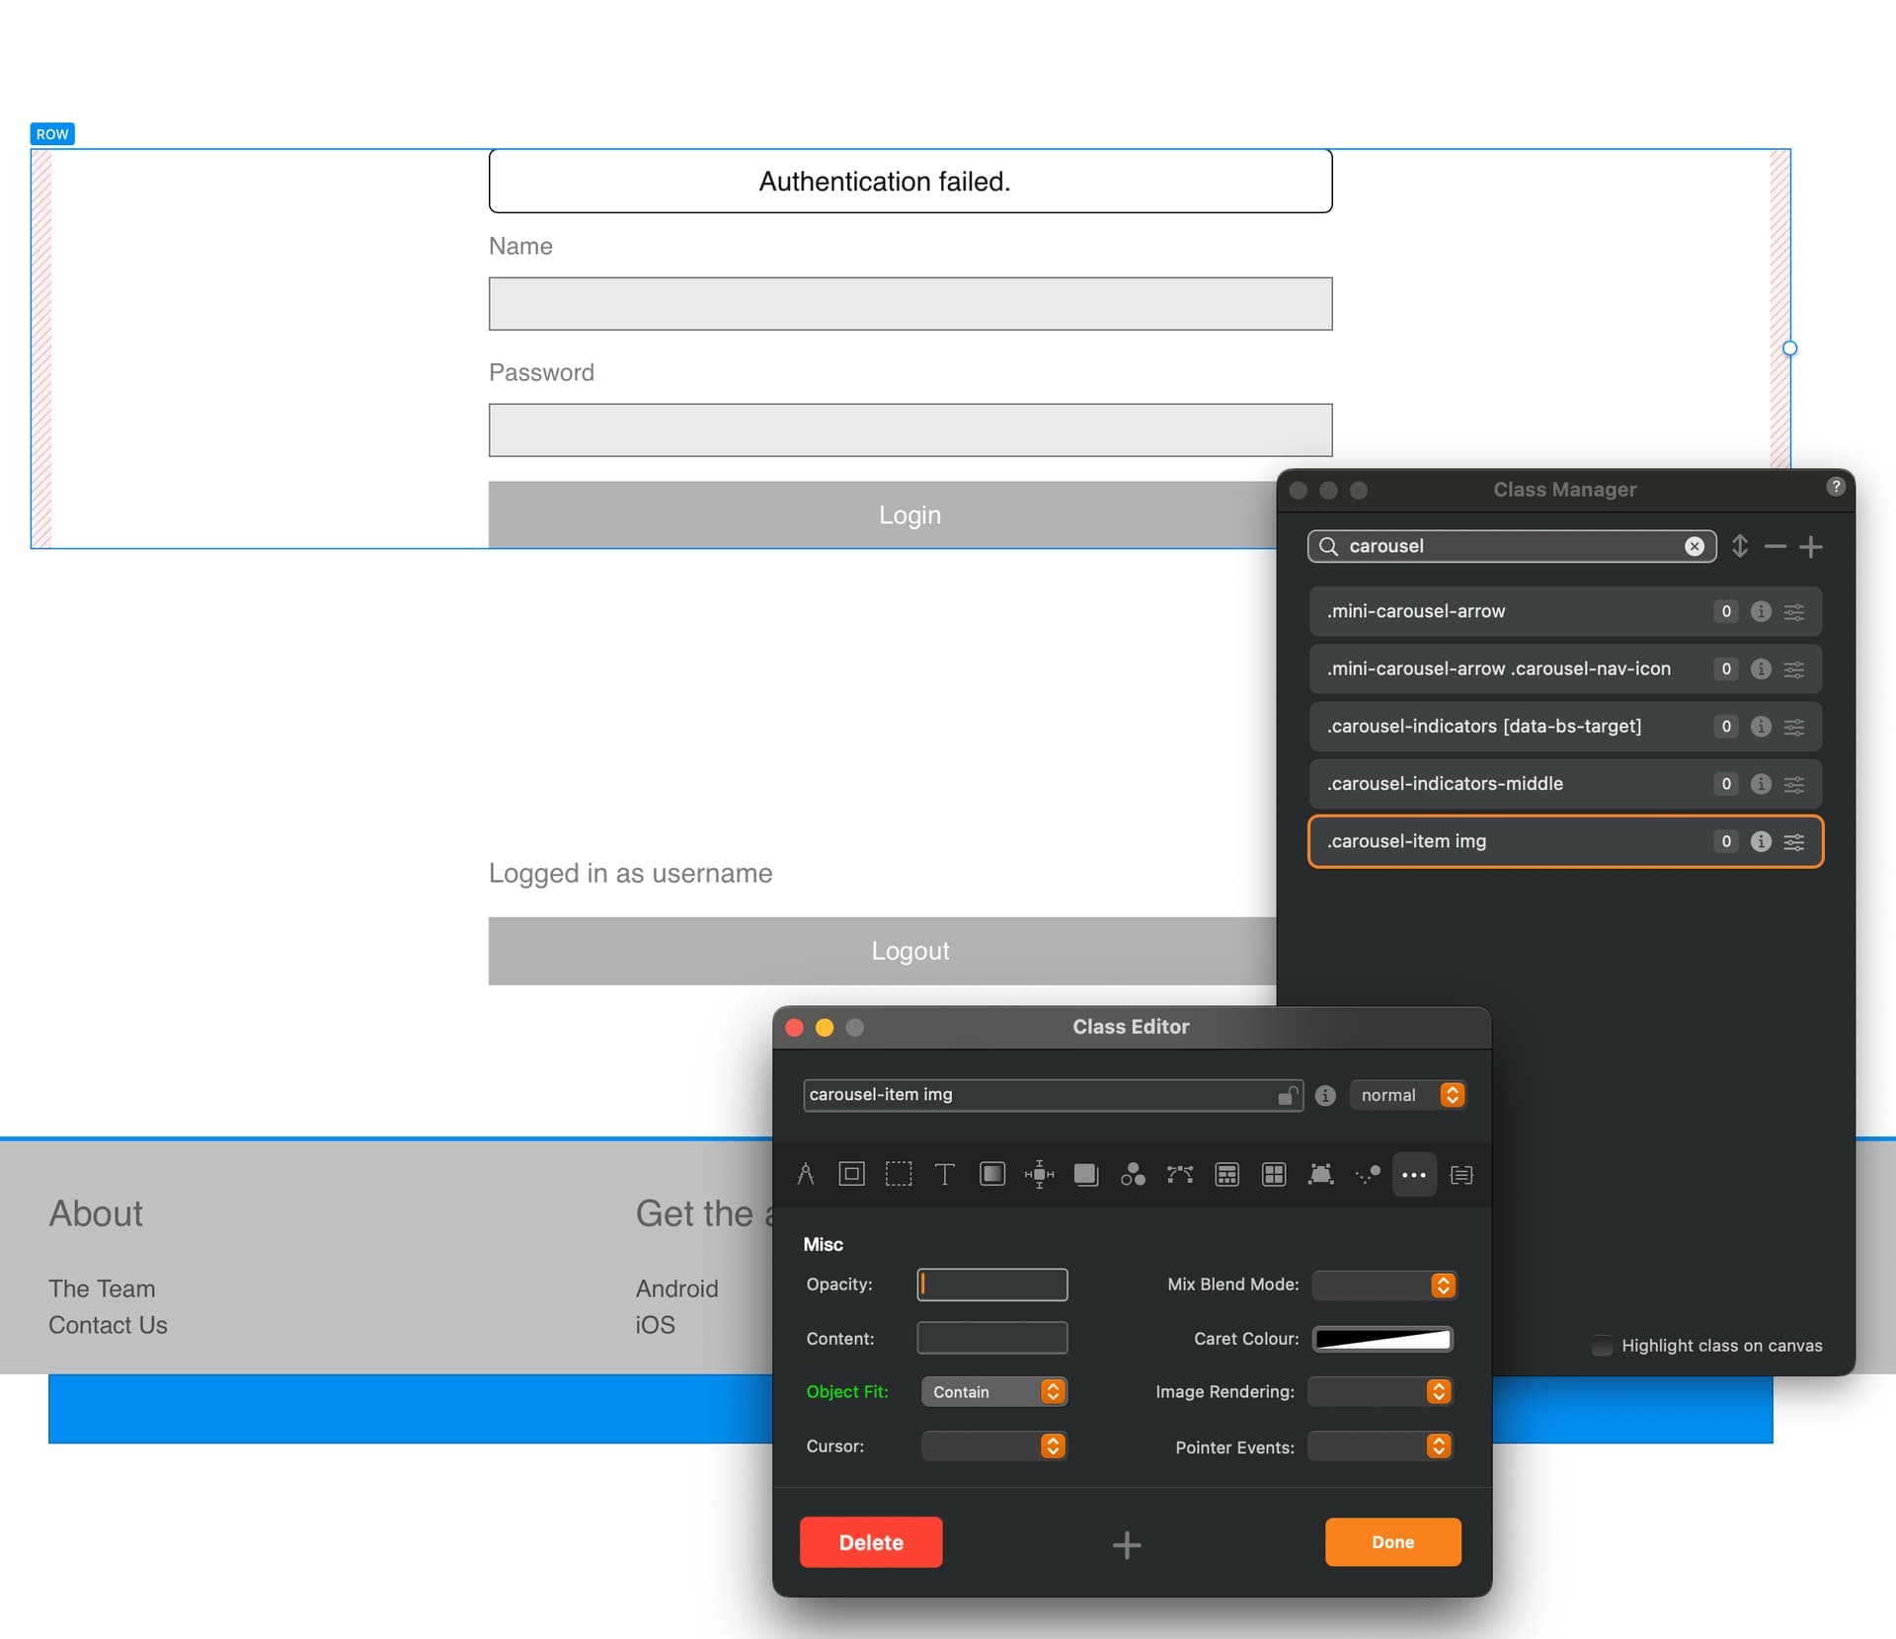The image size is (1896, 1639).
Task: Open the Caret Colour swatch
Action: pos(1382,1339)
